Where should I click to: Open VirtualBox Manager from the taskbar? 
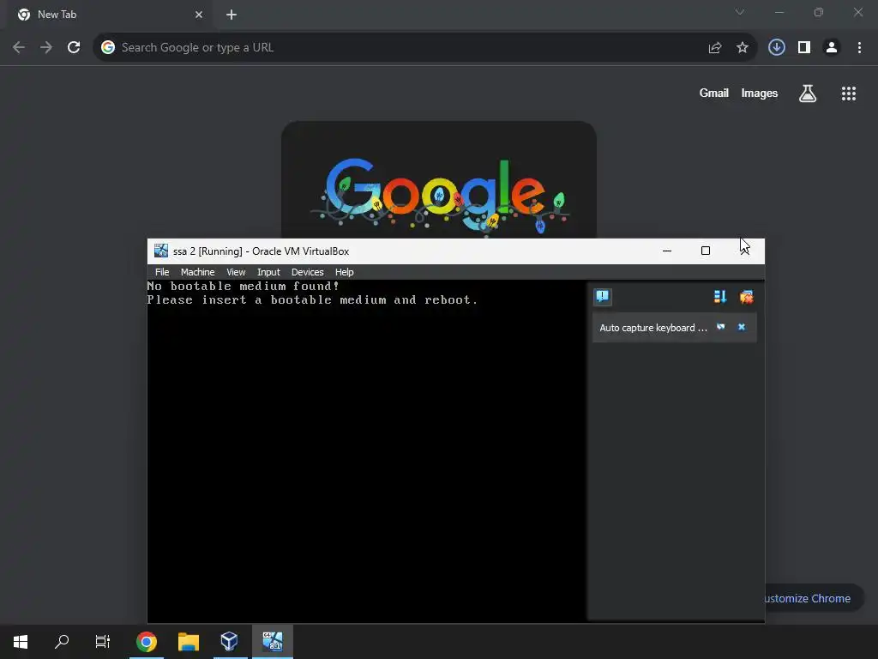pos(230,642)
